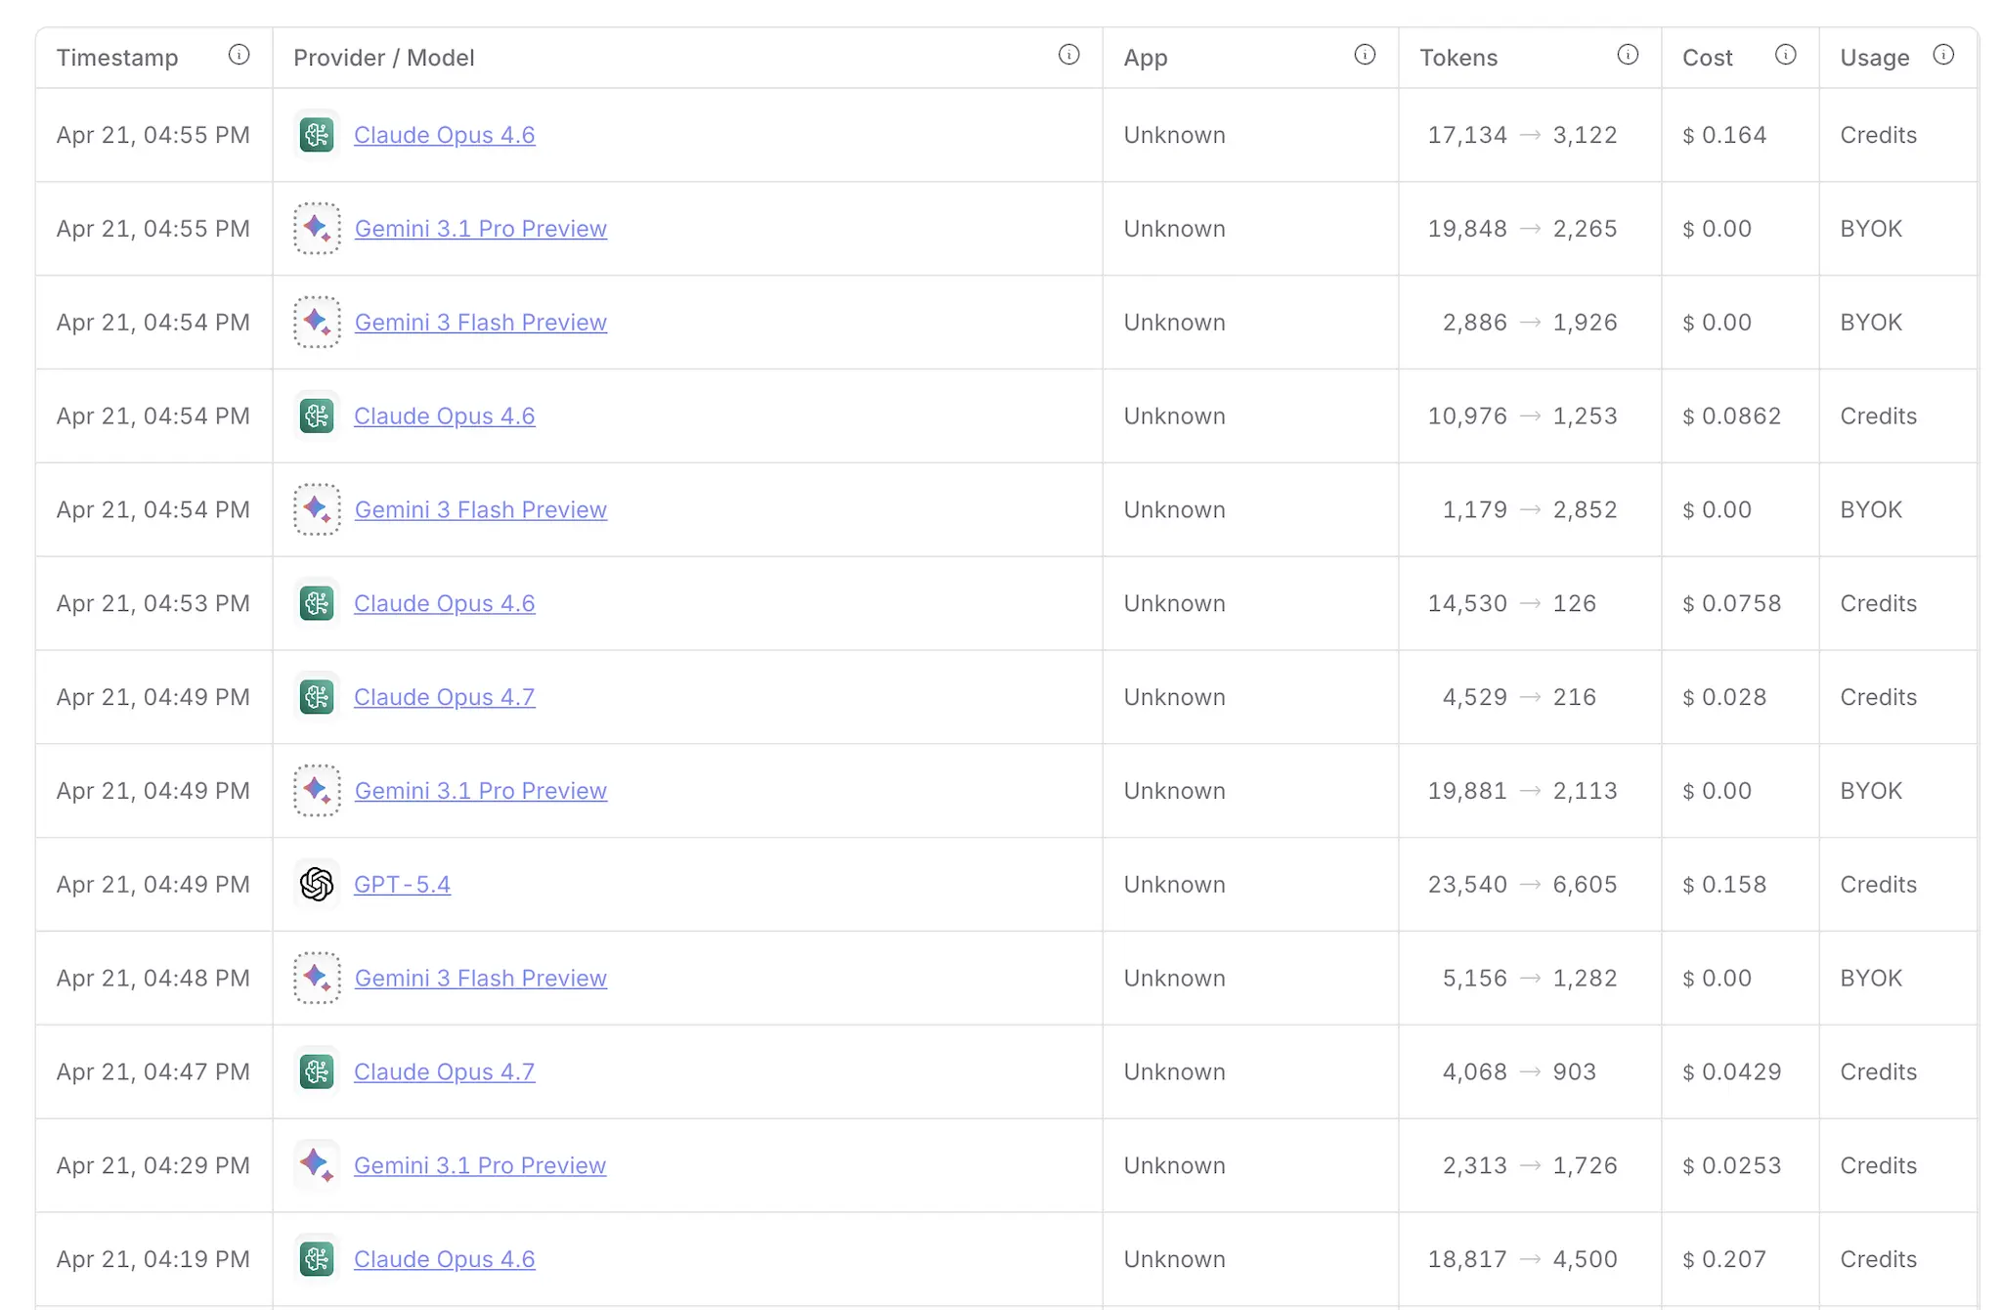Click the Claude icon in the 04:47 PM row
Image resolution: width=2002 pixels, height=1310 pixels.
pos(317,1072)
